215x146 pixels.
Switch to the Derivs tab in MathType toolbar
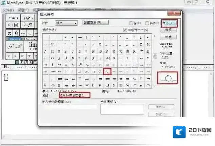31,39
